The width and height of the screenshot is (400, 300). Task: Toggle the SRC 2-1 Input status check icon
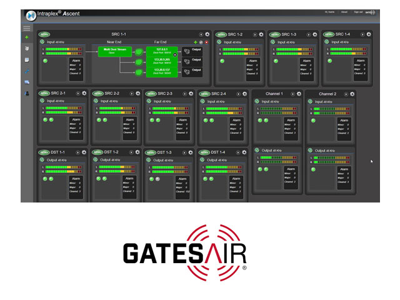tap(42, 101)
